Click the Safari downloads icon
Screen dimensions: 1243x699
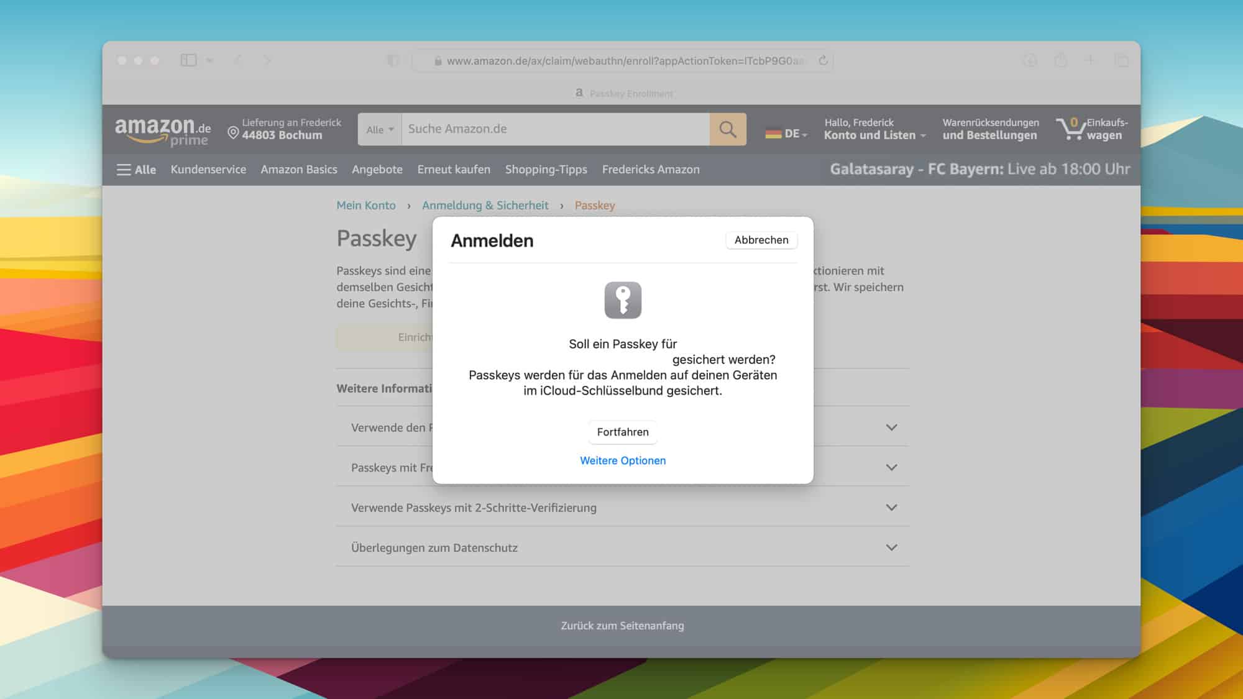pos(1030,60)
